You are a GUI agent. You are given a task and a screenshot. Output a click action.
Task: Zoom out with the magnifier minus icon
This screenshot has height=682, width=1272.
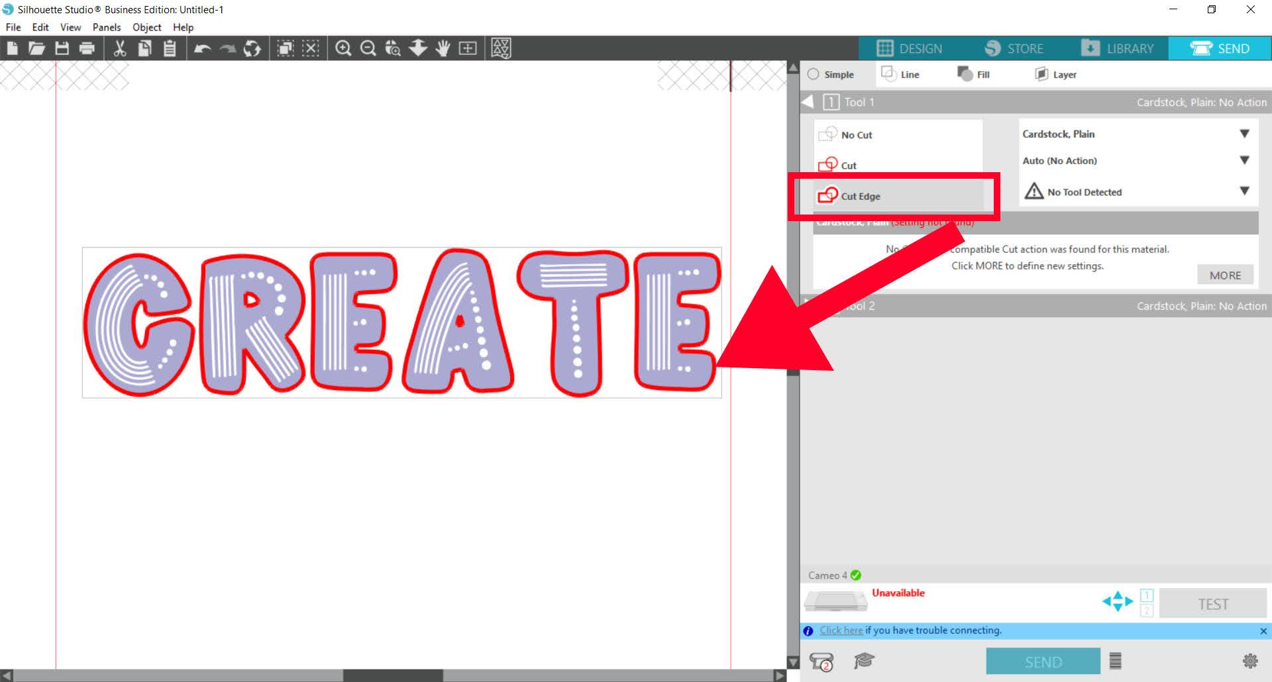tap(368, 48)
